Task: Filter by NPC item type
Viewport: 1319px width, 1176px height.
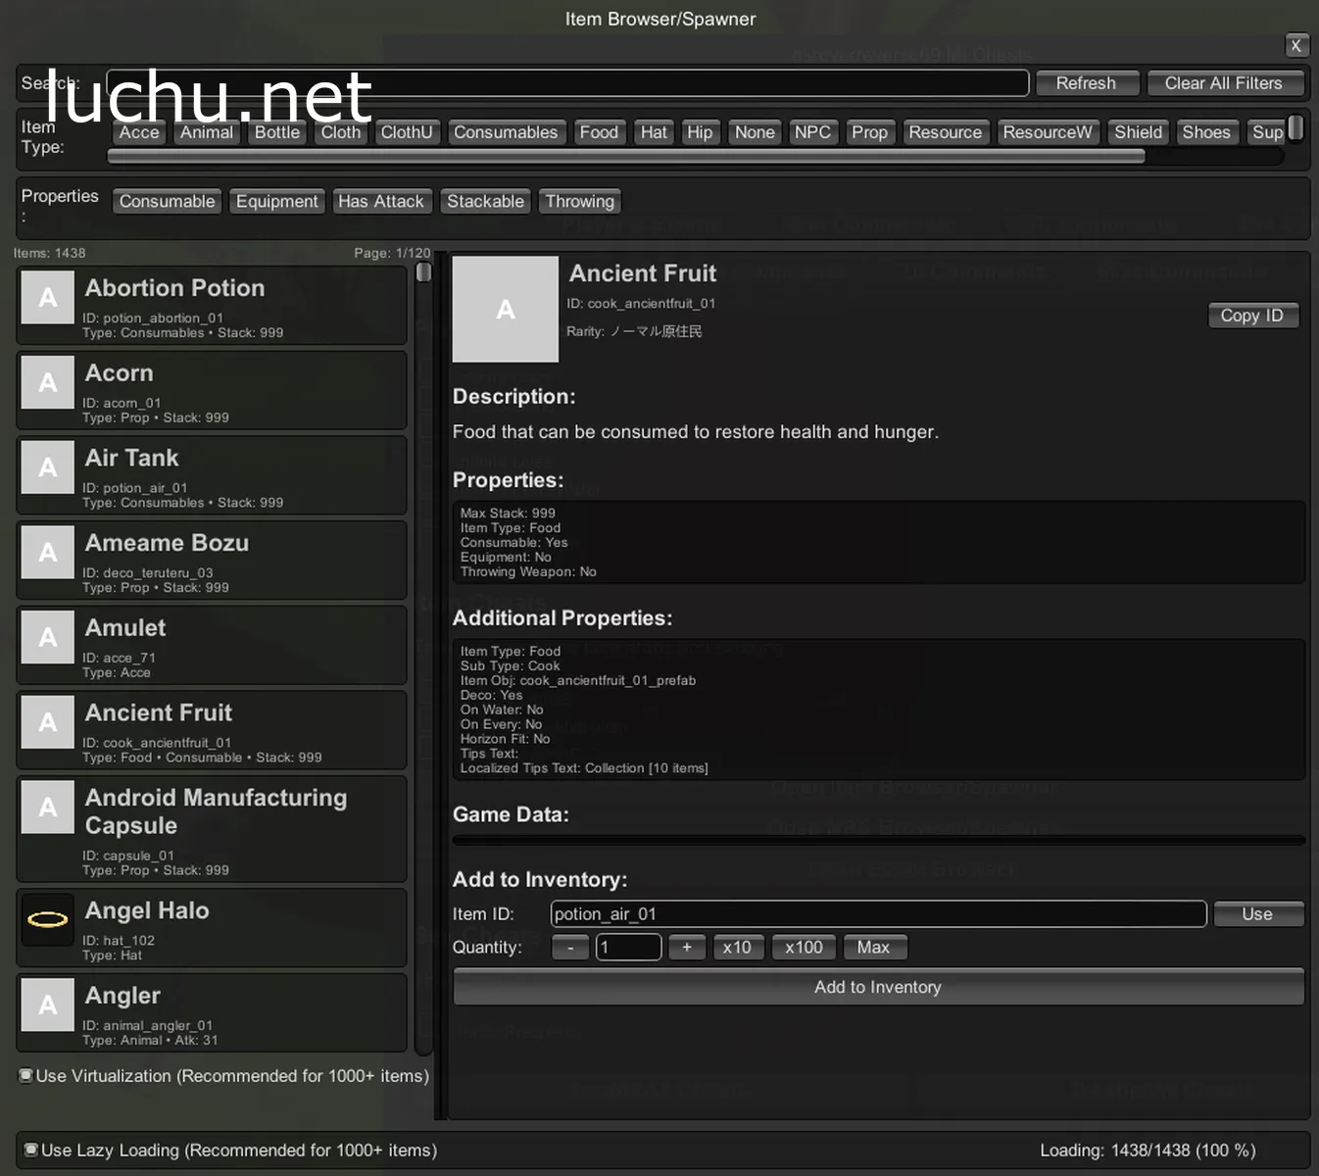Action: tap(812, 132)
